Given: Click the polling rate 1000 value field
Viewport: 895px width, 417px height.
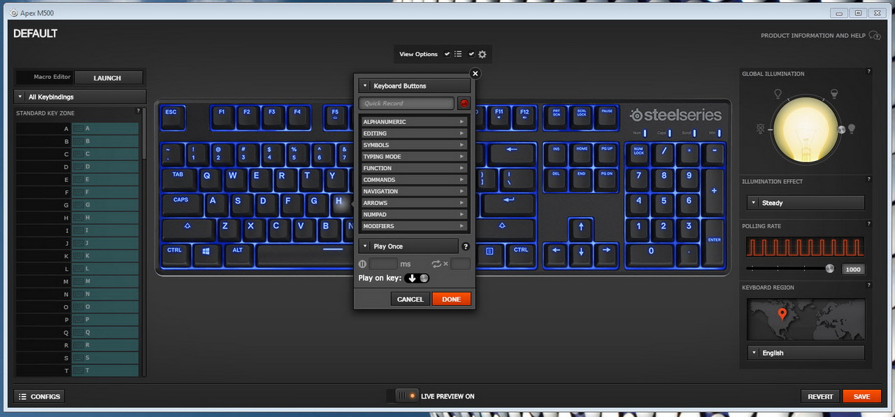Looking at the screenshot, I should 853,269.
